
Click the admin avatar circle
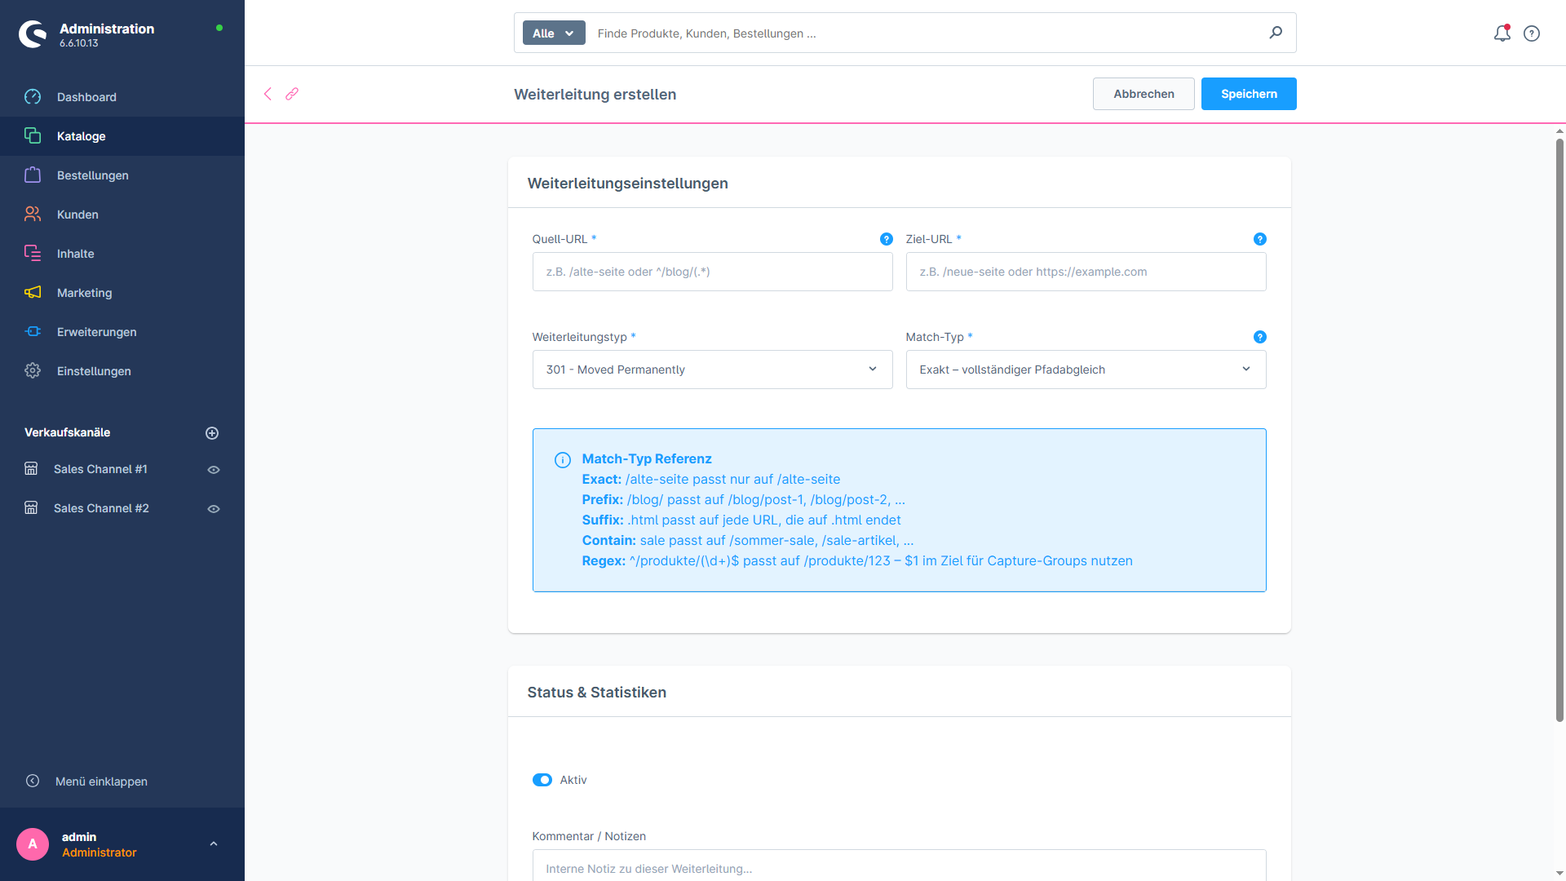click(x=33, y=844)
